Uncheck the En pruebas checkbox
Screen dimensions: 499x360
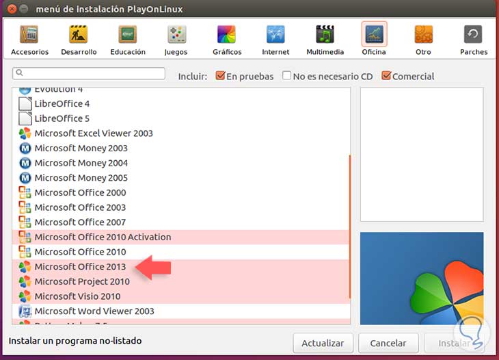pos(220,76)
